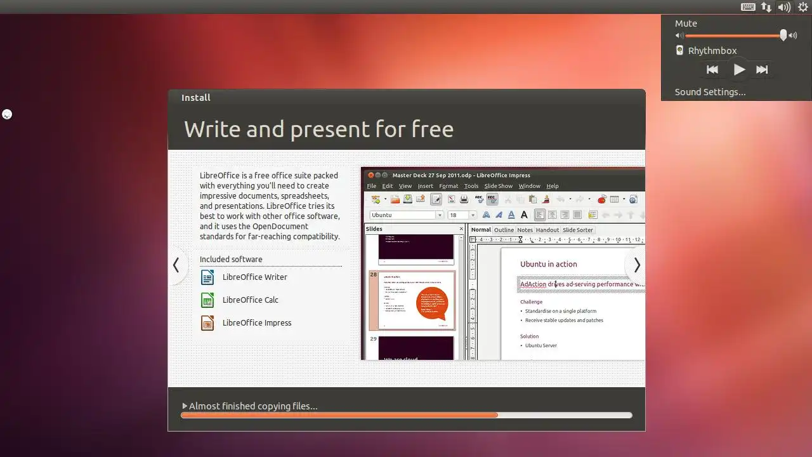Open the Slide Show menu in Impress
The image size is (812, 457).
(x=499, y=186)
